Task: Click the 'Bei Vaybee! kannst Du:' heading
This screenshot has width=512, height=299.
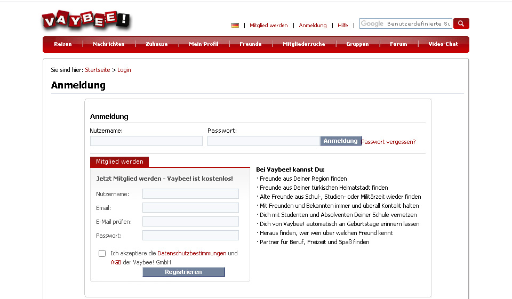Action: [x=290, y=169]
